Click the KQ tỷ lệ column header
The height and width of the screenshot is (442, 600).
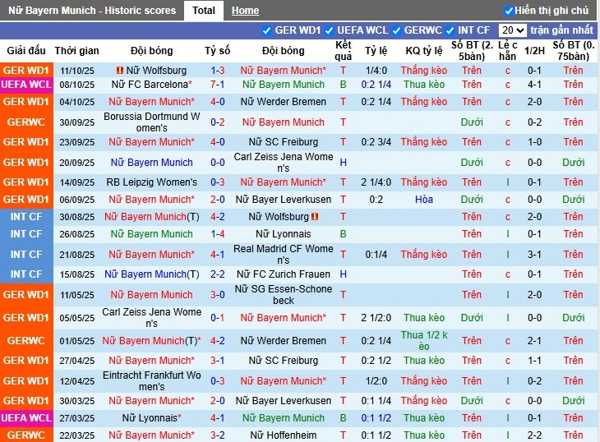[x=424, y=50]
